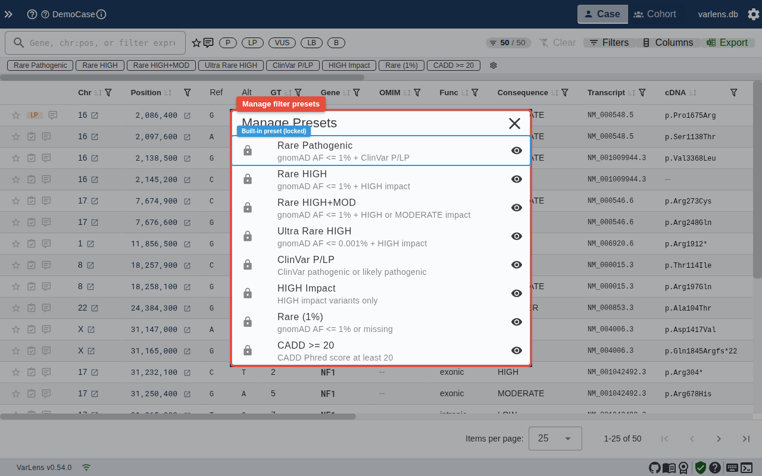Open the documentation book icon in status bar
The image size is (762, 476).
(669, 468)
